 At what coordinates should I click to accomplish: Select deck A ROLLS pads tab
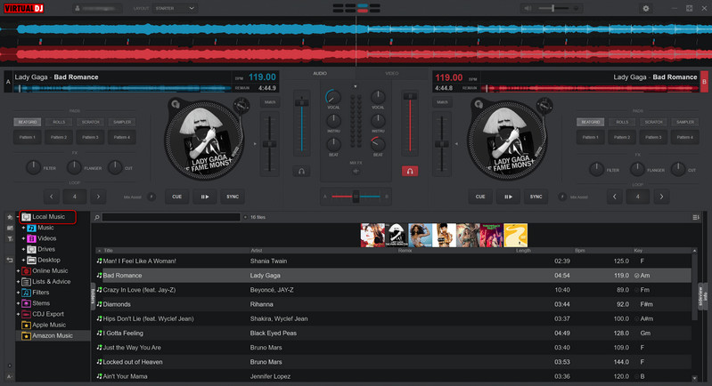[59, 122]
